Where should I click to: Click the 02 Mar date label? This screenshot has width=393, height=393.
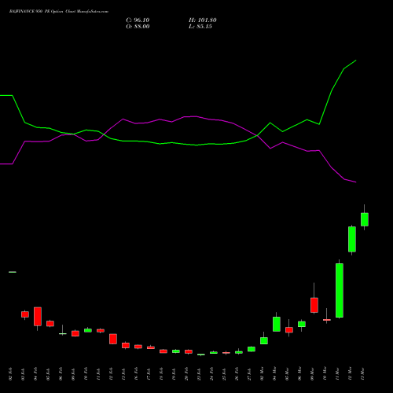click(x=262, y=374)
